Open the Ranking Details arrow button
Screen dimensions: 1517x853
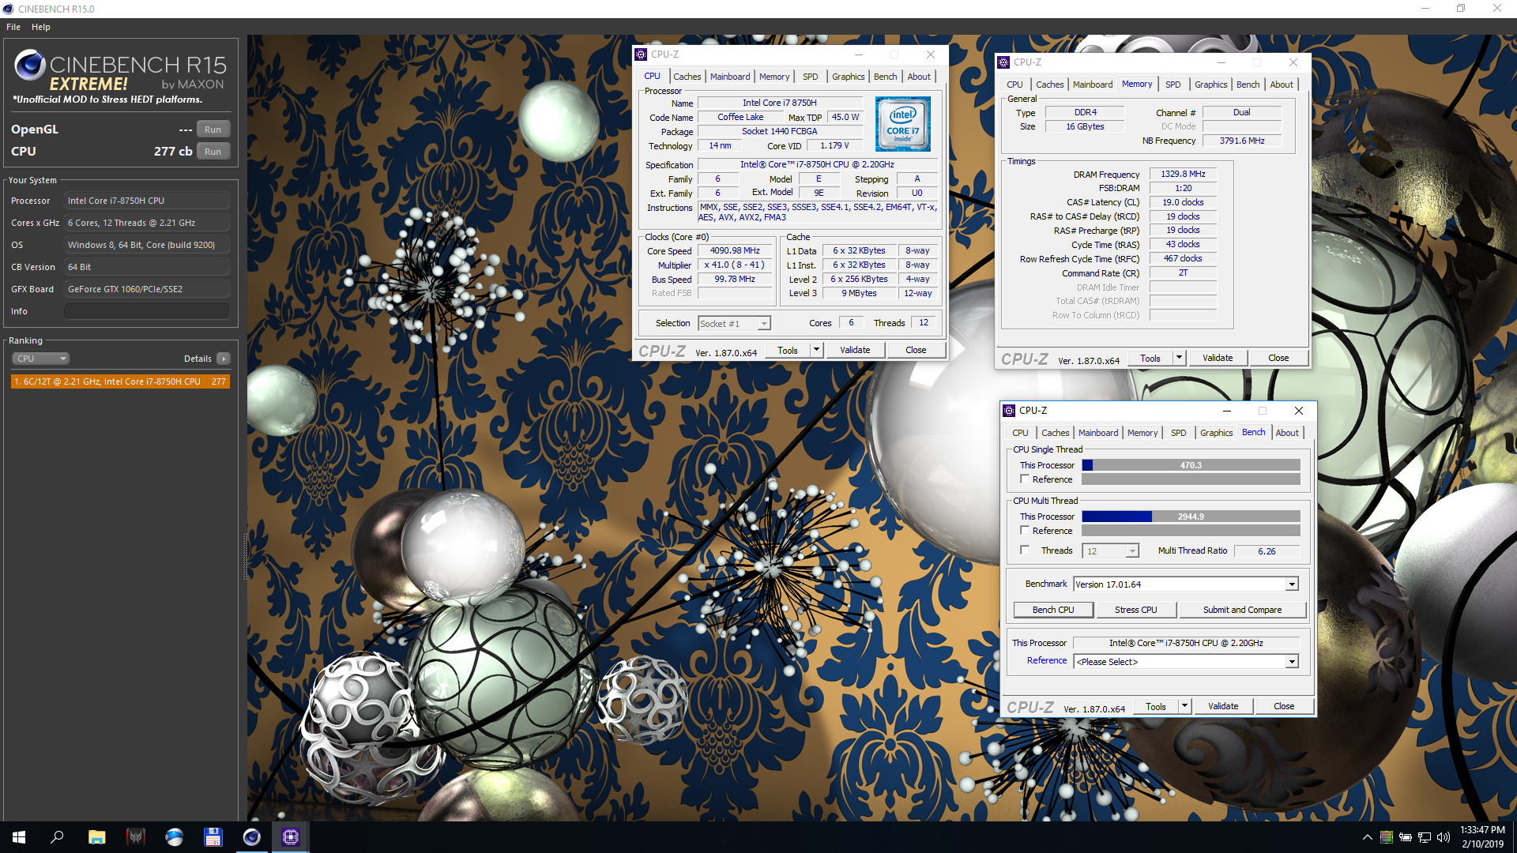224,359
